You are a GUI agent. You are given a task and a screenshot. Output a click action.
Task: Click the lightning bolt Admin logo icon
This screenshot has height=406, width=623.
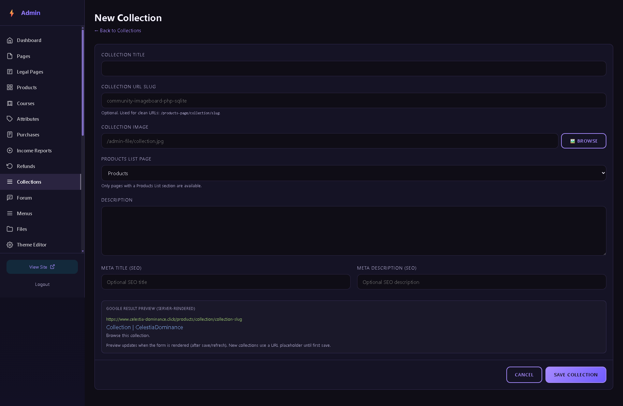pos(12,13)
